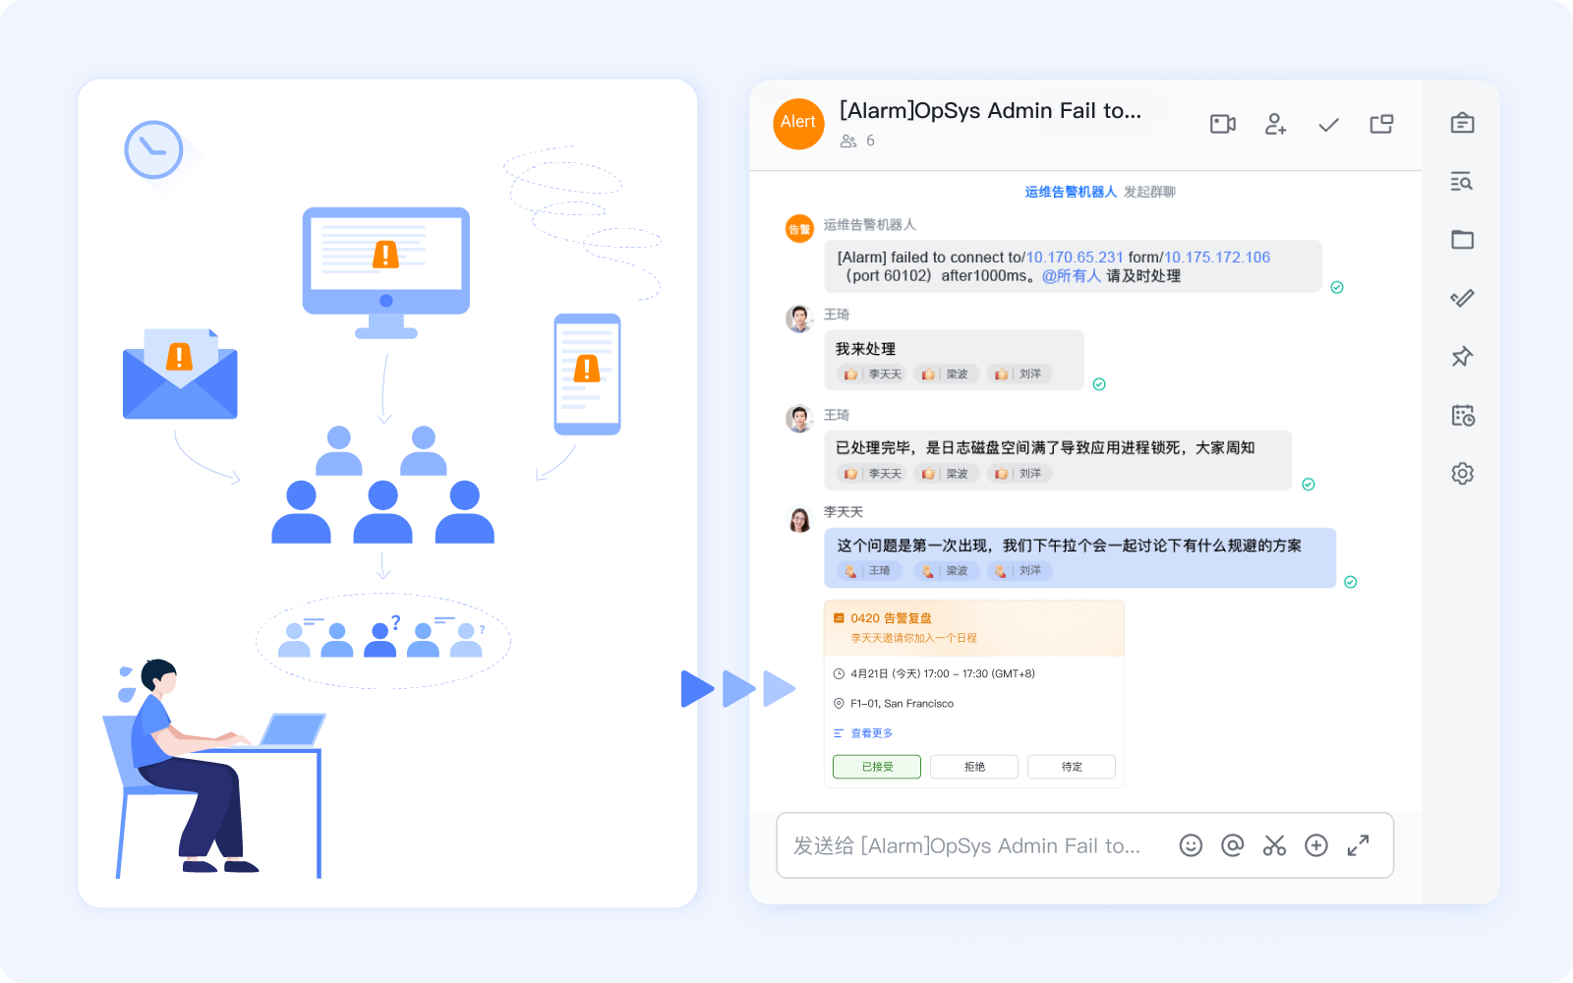Screen dimensions: 1573x983
Task: Expand the message input editor
Action: click(x=1358, y=845)
